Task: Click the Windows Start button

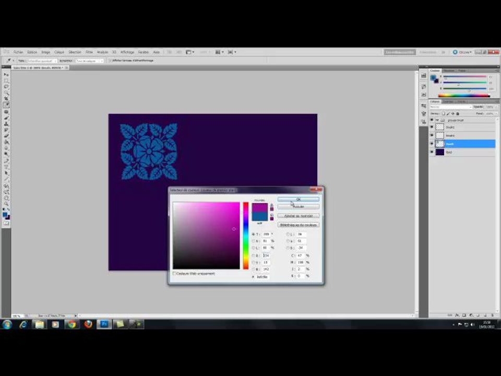Action: click(x=7, y=324)
